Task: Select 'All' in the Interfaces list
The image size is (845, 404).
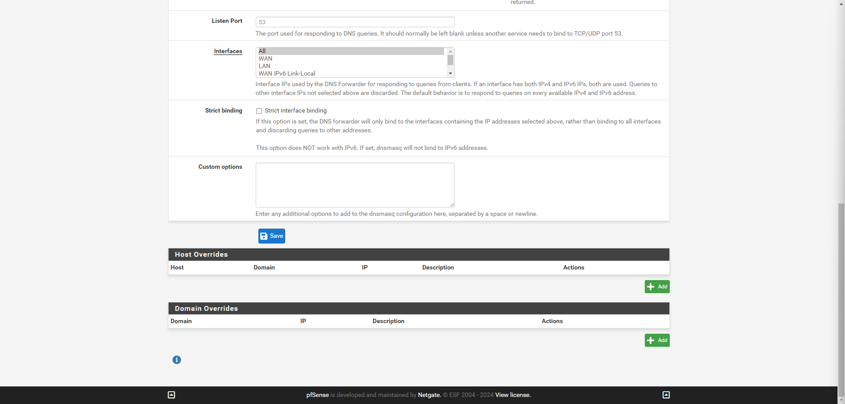Action: click(x=351, y=51)
